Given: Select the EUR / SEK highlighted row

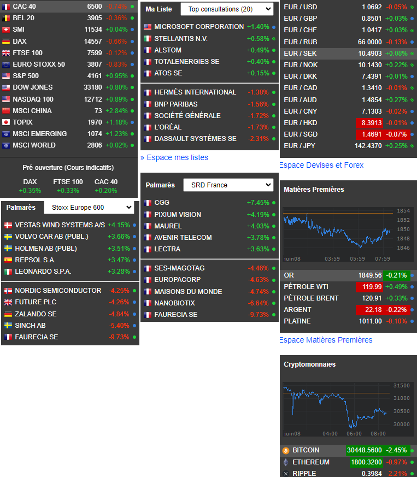Looking at the screenshot, I should coord(348,54).
